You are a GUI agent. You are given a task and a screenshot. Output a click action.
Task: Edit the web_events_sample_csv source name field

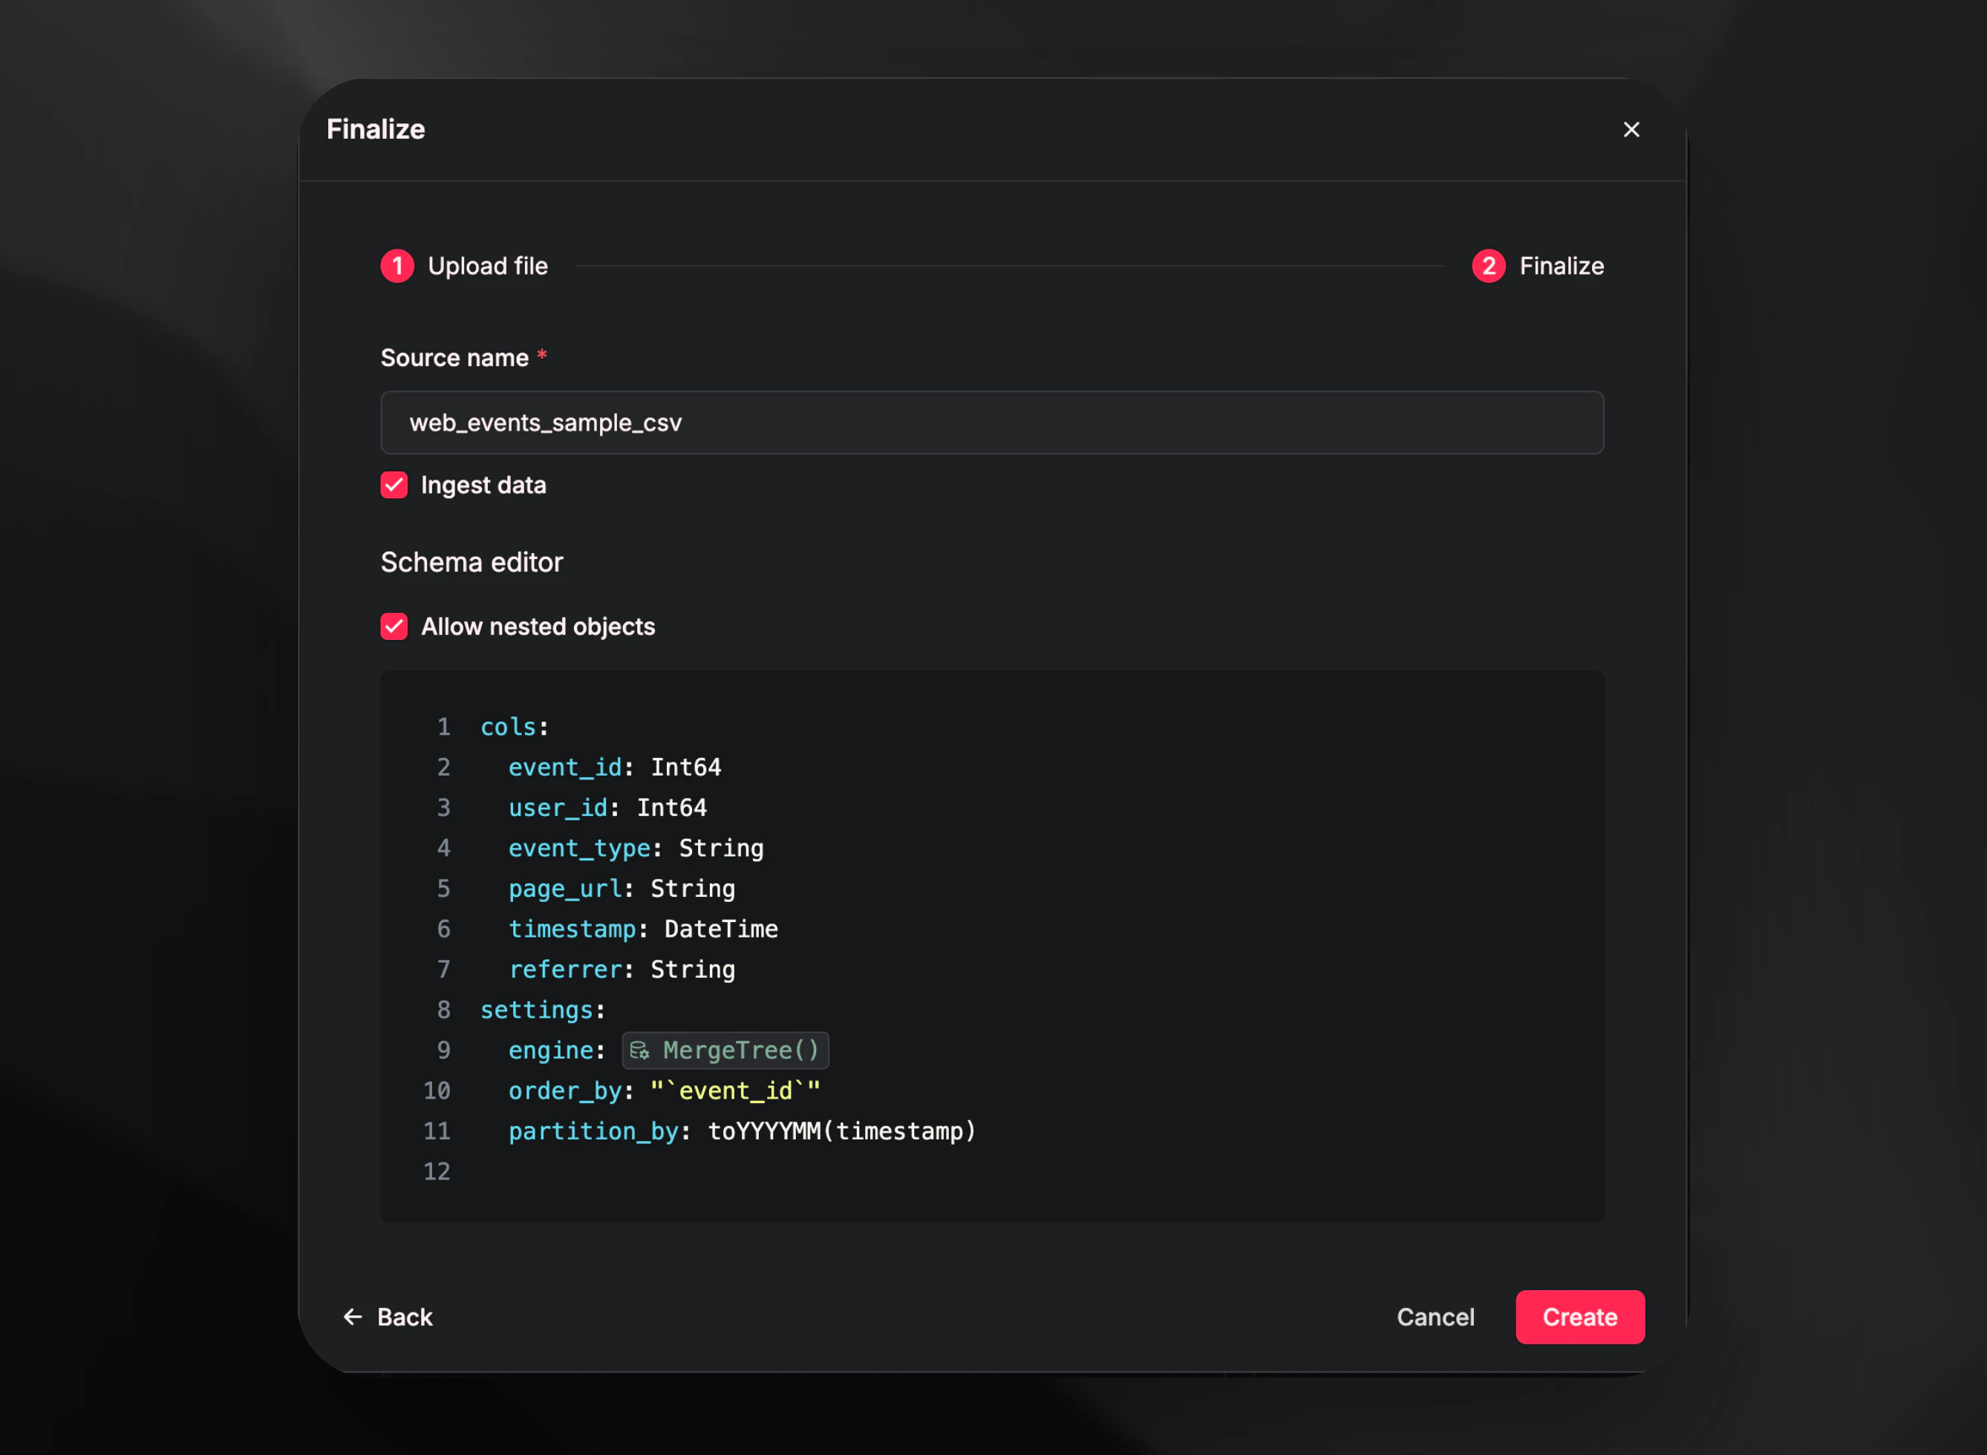click(x=991, y=422)
